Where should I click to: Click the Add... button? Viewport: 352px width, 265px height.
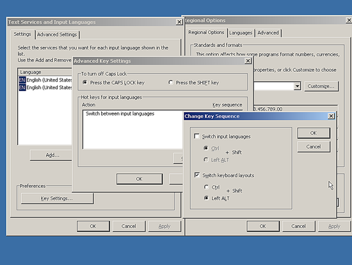tap(52, 155)
